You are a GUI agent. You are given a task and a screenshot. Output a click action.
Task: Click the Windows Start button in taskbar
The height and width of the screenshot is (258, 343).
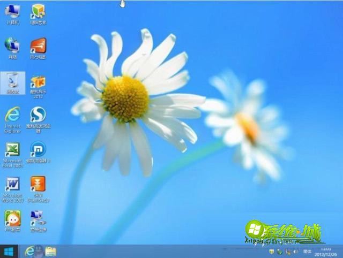pos(9,252)
